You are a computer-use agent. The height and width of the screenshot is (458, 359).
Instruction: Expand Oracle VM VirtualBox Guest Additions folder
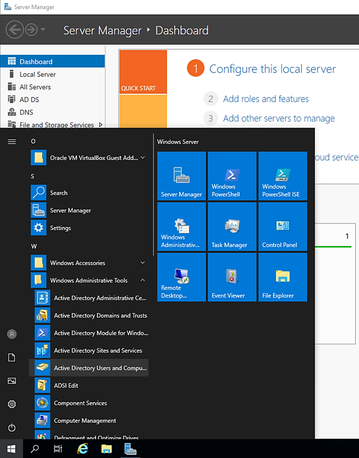coord(143,158)
